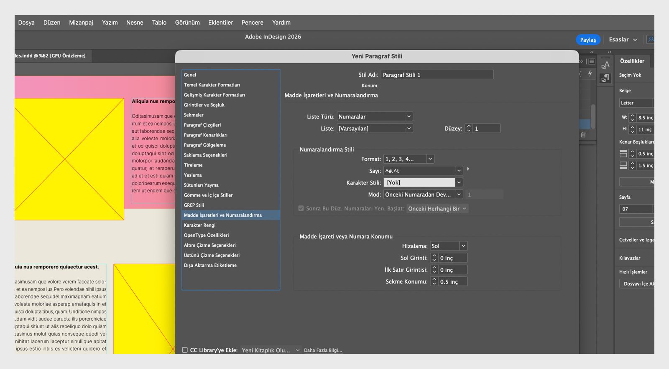Open the Hizalama Sol dropdown
669x369 pixels.
[449, 246]
